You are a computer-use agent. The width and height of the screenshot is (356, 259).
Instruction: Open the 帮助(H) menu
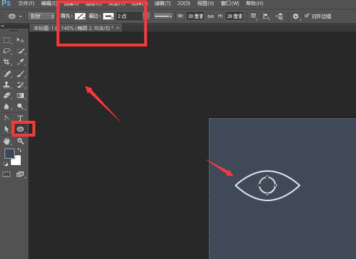[x=254, y=3]
